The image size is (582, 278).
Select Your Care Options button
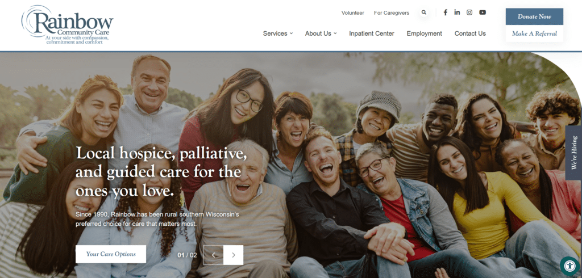tap(111, 254)
